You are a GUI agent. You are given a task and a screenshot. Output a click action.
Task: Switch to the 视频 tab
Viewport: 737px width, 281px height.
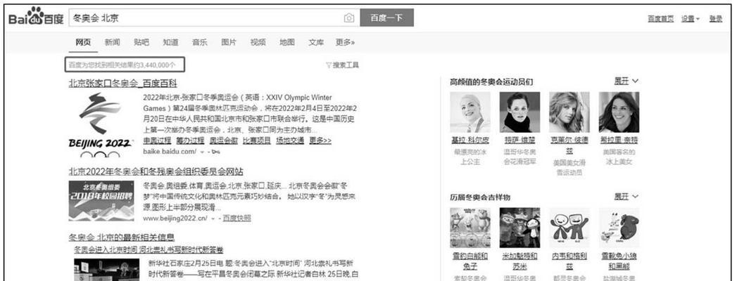tap(258, 42)
